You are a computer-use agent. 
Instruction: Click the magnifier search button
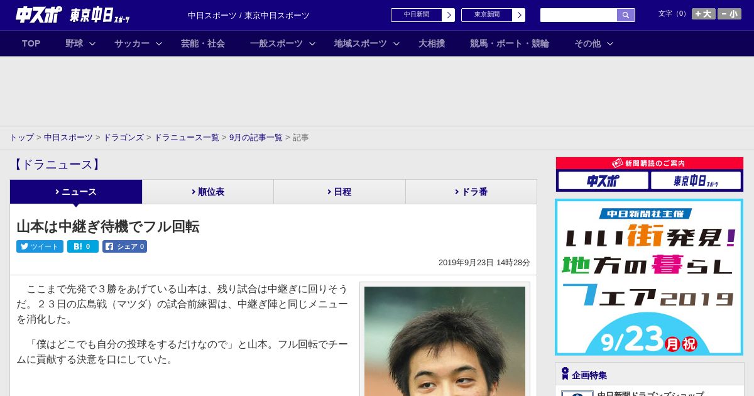pyautogui.click(x=626, y=15)
